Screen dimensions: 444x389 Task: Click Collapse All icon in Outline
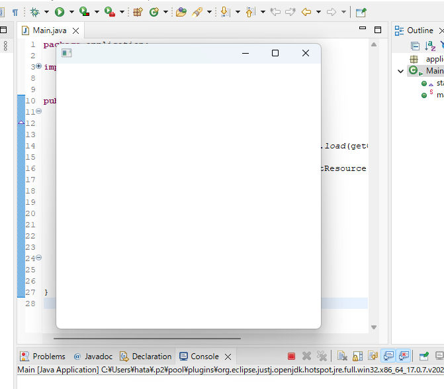[x=415, y=46]
